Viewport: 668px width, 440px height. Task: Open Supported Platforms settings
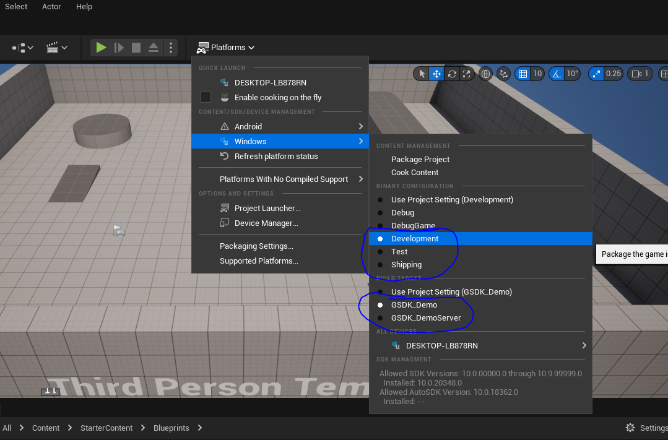pyautogui.click(x=280, y=261)
